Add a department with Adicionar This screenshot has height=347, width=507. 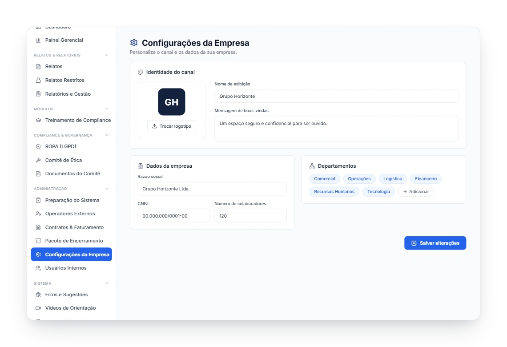[x=416, y=192]
